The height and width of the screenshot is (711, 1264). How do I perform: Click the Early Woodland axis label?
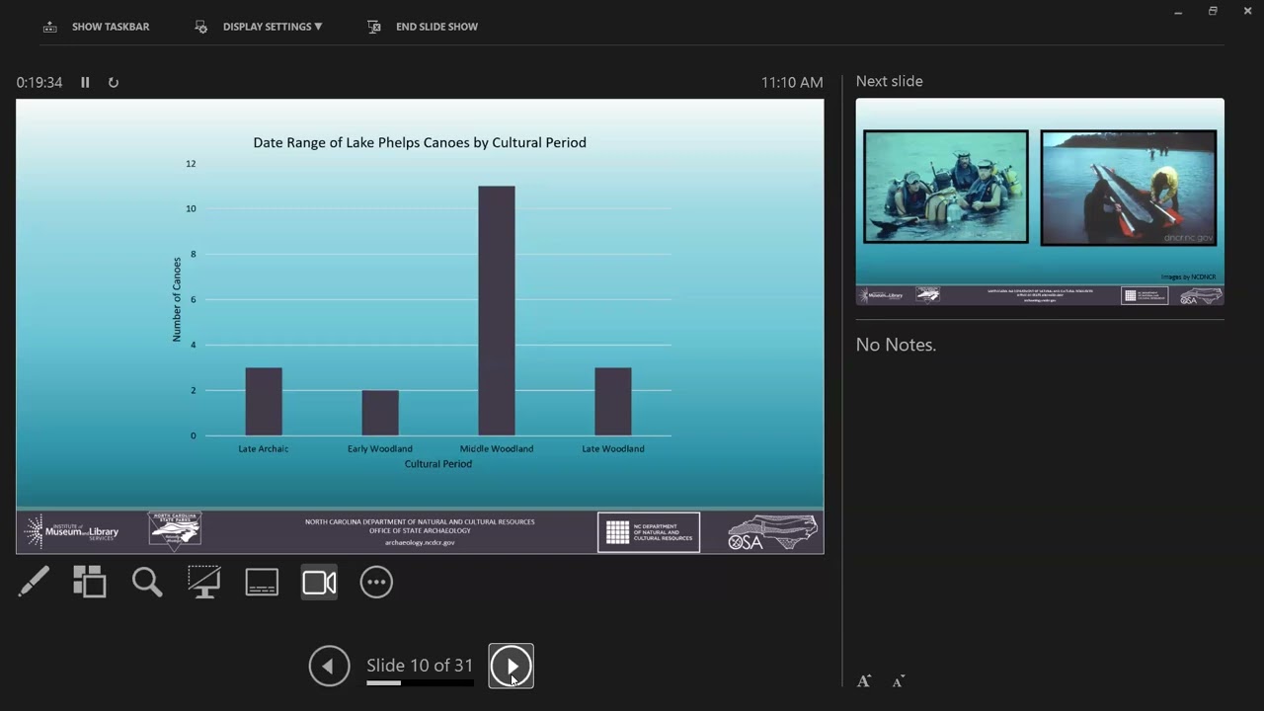pos(380,448)
